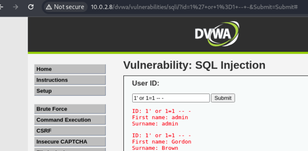Open the Instructions page
This screenshot has width=308, height=151.
[70, 80]
